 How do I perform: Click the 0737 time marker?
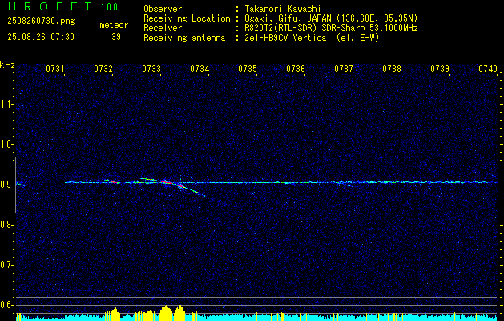coord(344,69)
